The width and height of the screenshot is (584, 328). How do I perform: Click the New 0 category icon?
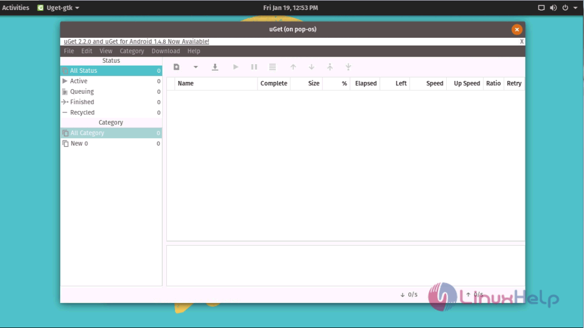point(65,144)
